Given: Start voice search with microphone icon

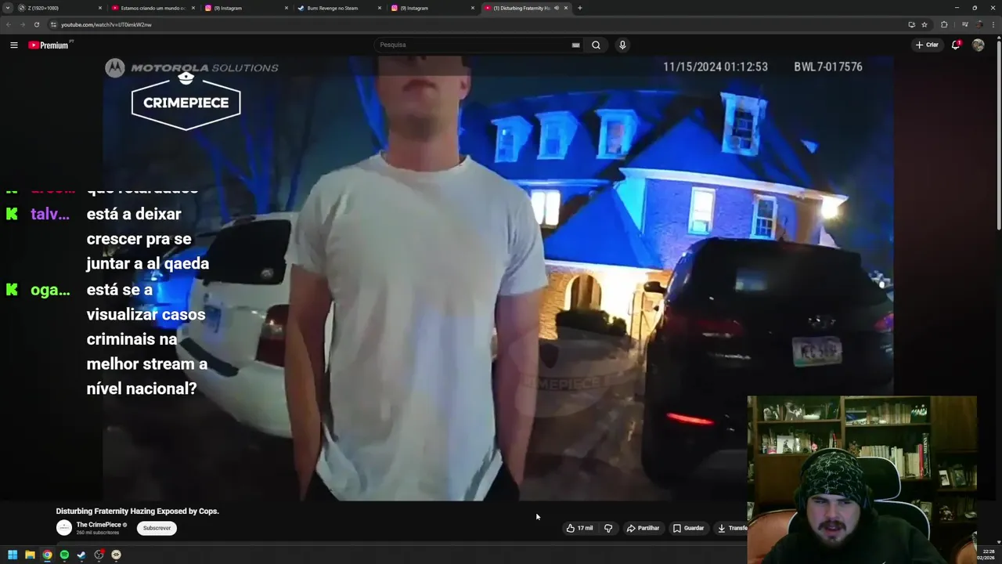Looking at the screenshot, I should pos(622,45).
